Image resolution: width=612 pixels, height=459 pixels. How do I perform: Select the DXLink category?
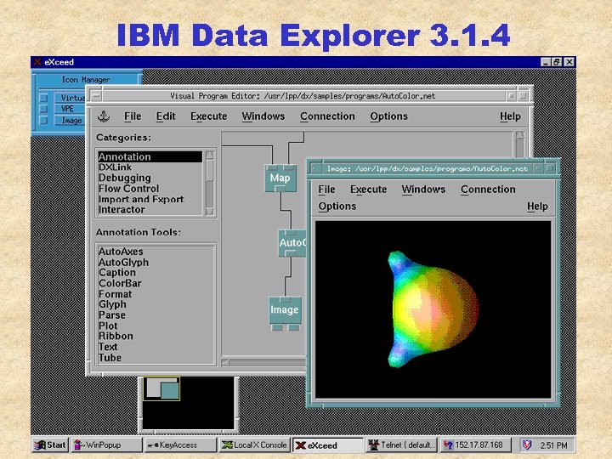(x=150, y=167)
